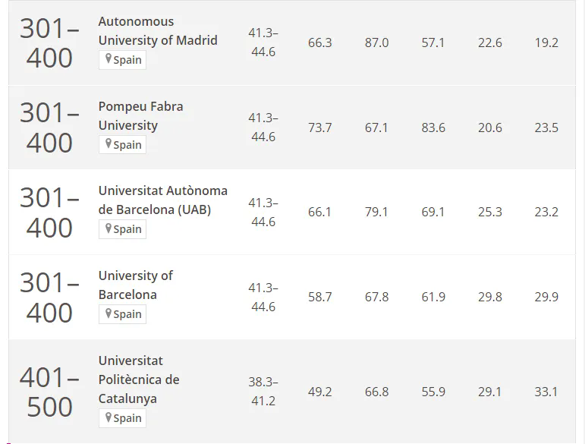Click score 29.9 in University of Barcelona row
Screen dimensions: 585x444
pyautogui.click(x=546, y=297)
